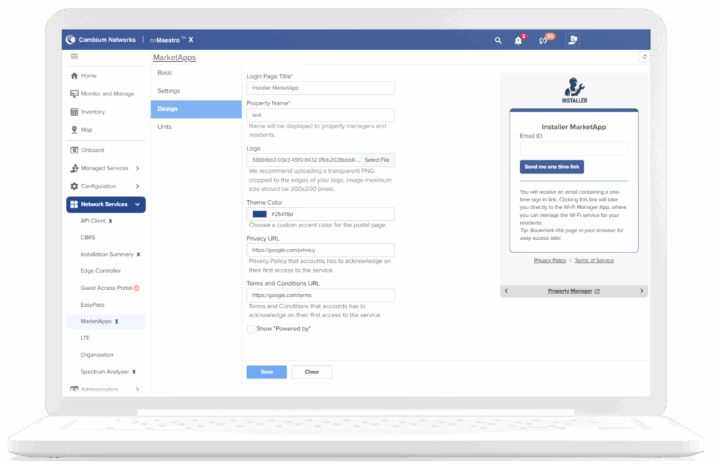Toggle the hamburger menu icon
This screenshot has width=714, height=465.
click(74, 56)
